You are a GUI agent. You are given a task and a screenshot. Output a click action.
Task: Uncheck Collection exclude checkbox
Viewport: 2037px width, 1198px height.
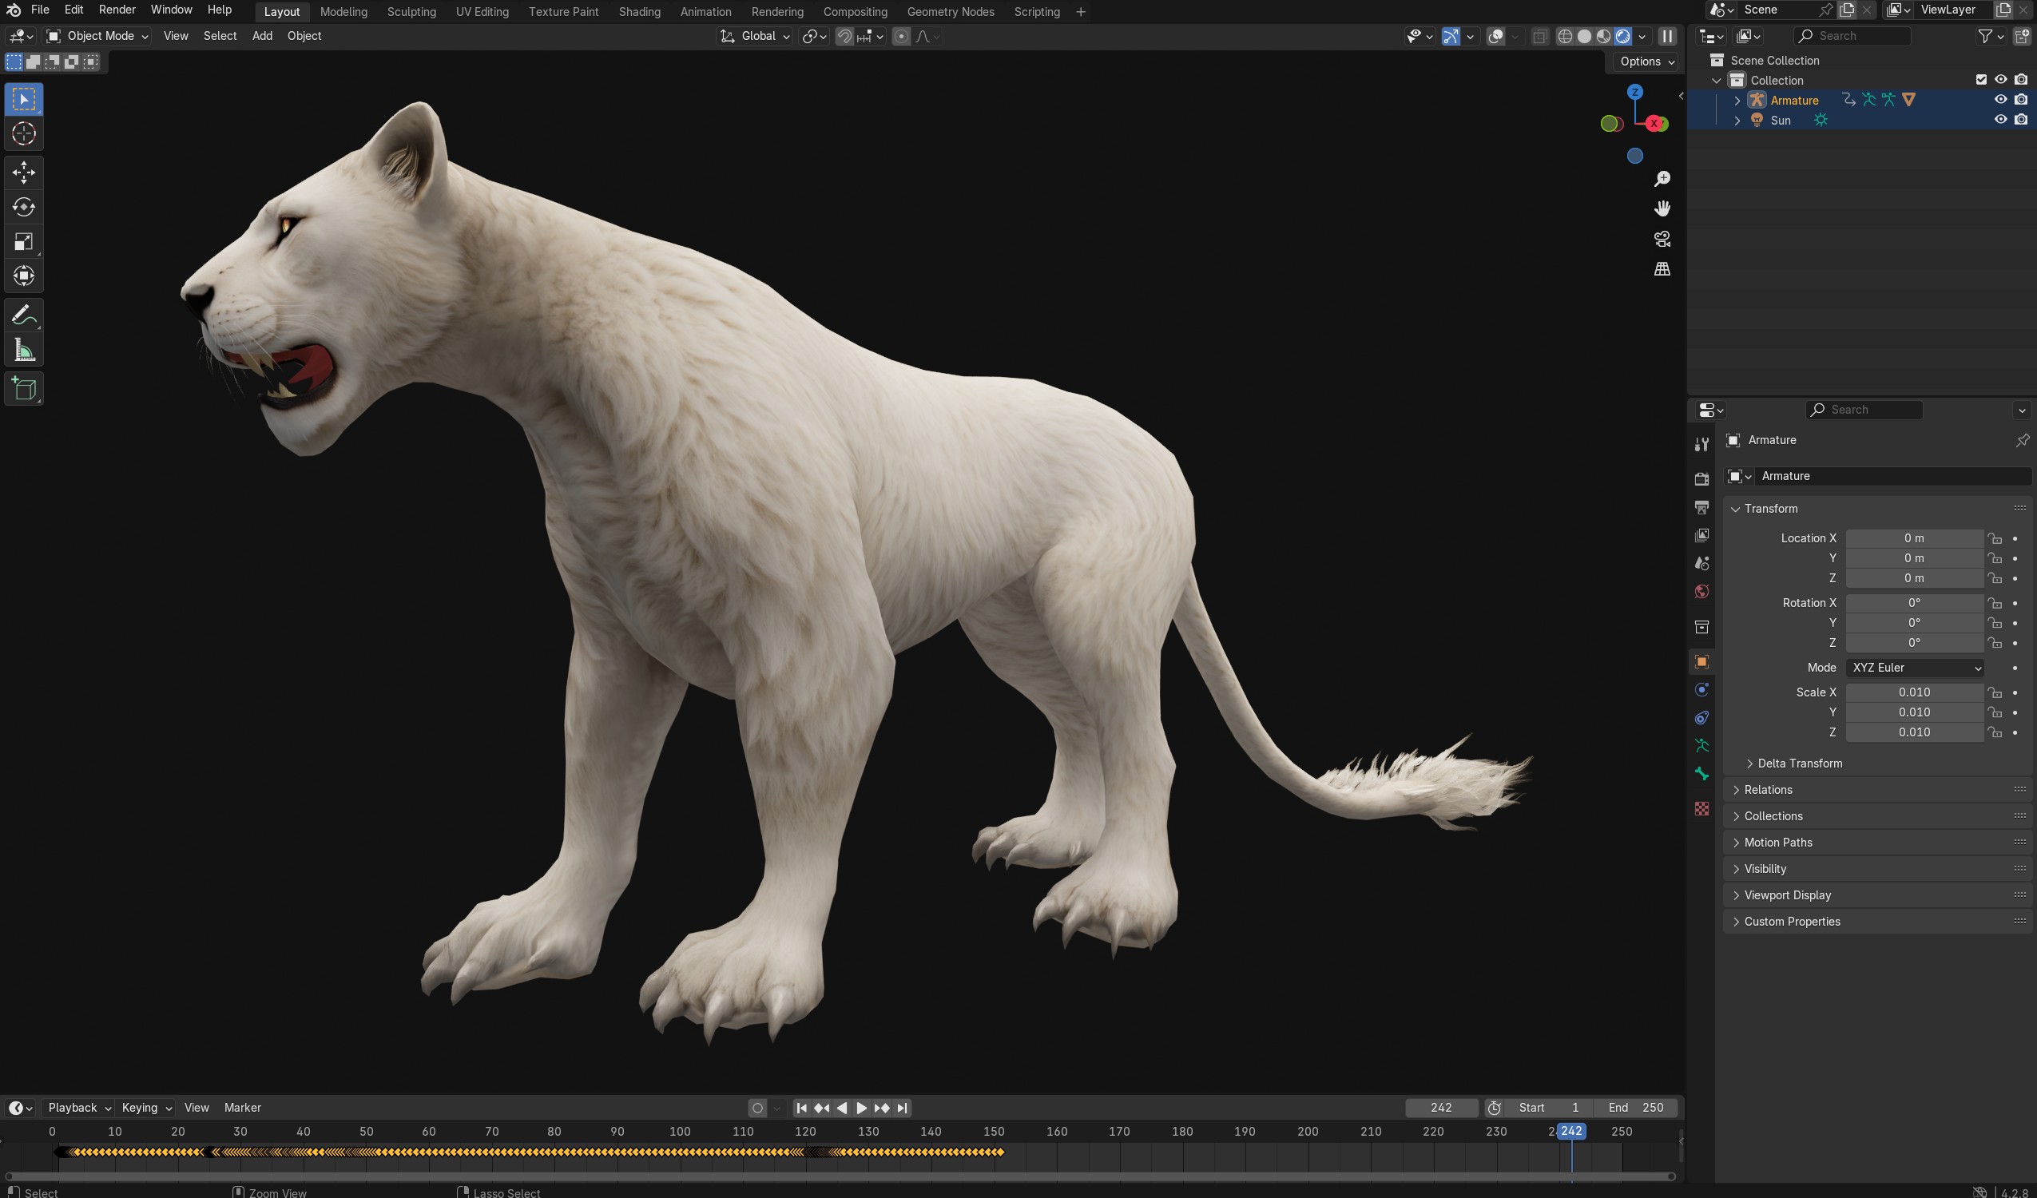pyautogui.click(x=1980, y=79)
